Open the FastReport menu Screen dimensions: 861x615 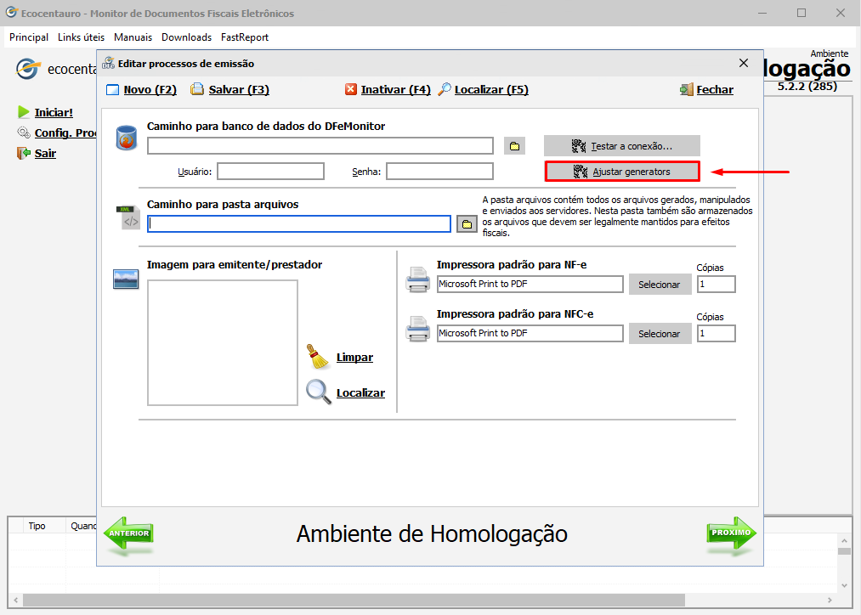point(244,37)
